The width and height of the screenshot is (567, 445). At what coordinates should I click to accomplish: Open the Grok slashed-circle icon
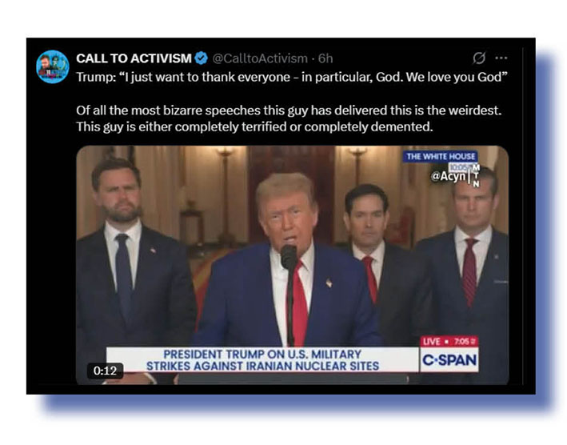pos(479,58)
